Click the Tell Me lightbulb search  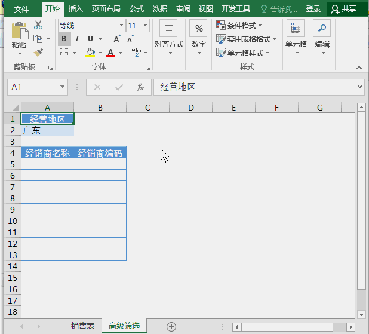pyautogui.click(x=279, y=9)
